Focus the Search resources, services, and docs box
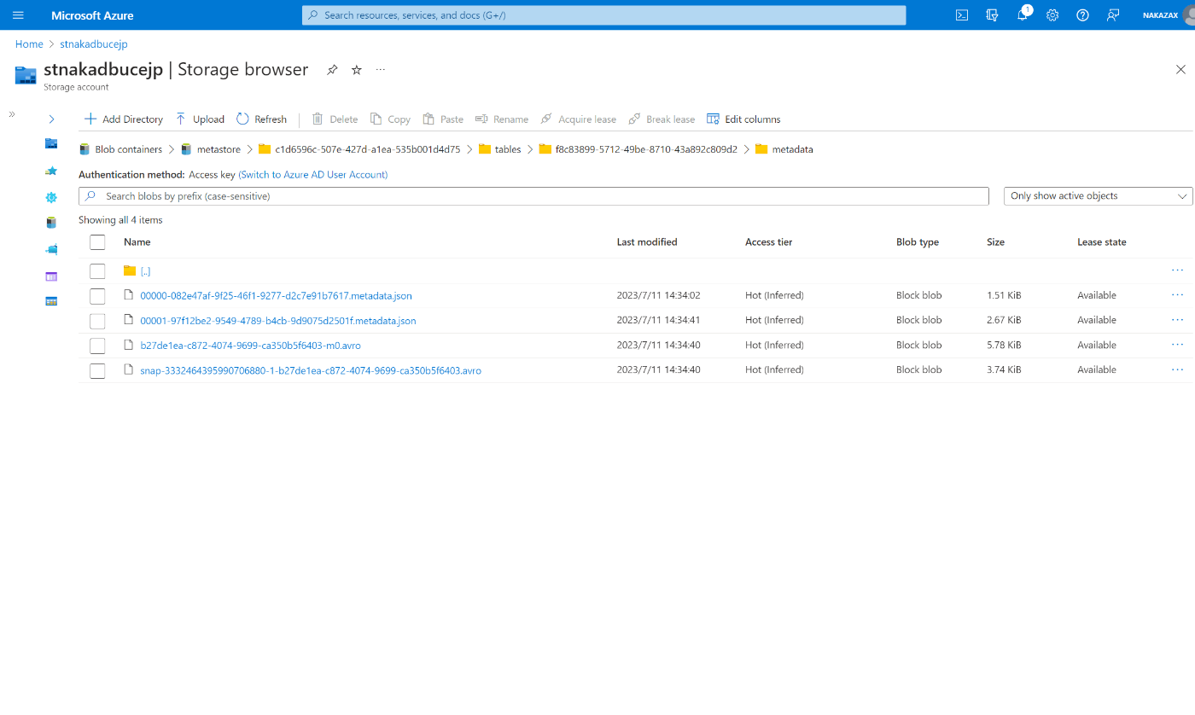The image size is (1195, 715). point(604,15)
